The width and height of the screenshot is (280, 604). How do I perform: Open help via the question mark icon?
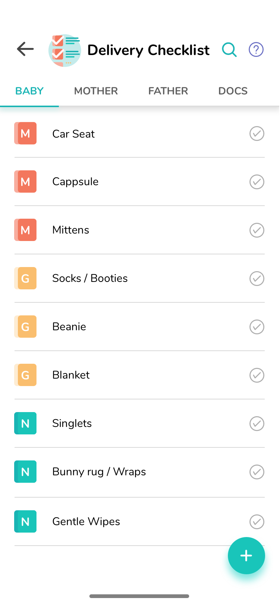tap(256, 49)
